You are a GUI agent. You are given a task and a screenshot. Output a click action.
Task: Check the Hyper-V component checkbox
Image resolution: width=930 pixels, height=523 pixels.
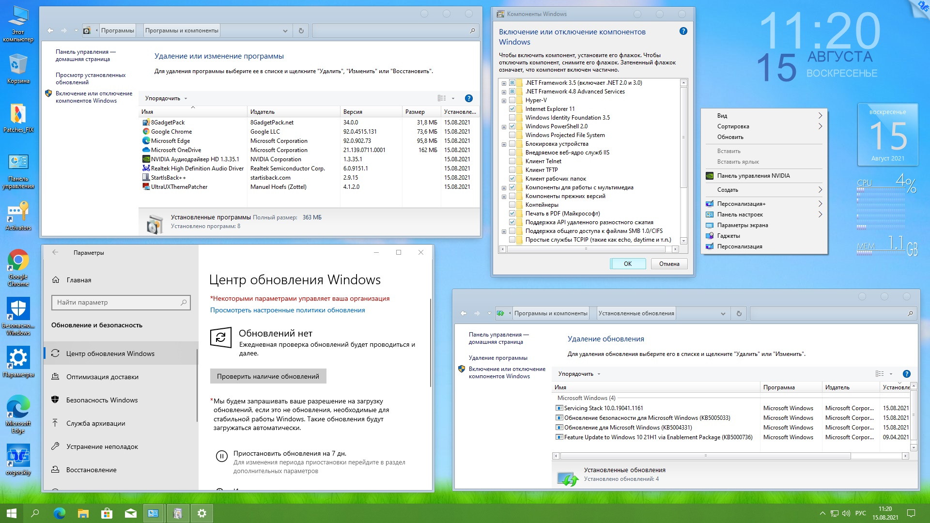pyautogui.click(x=512, y=100)
